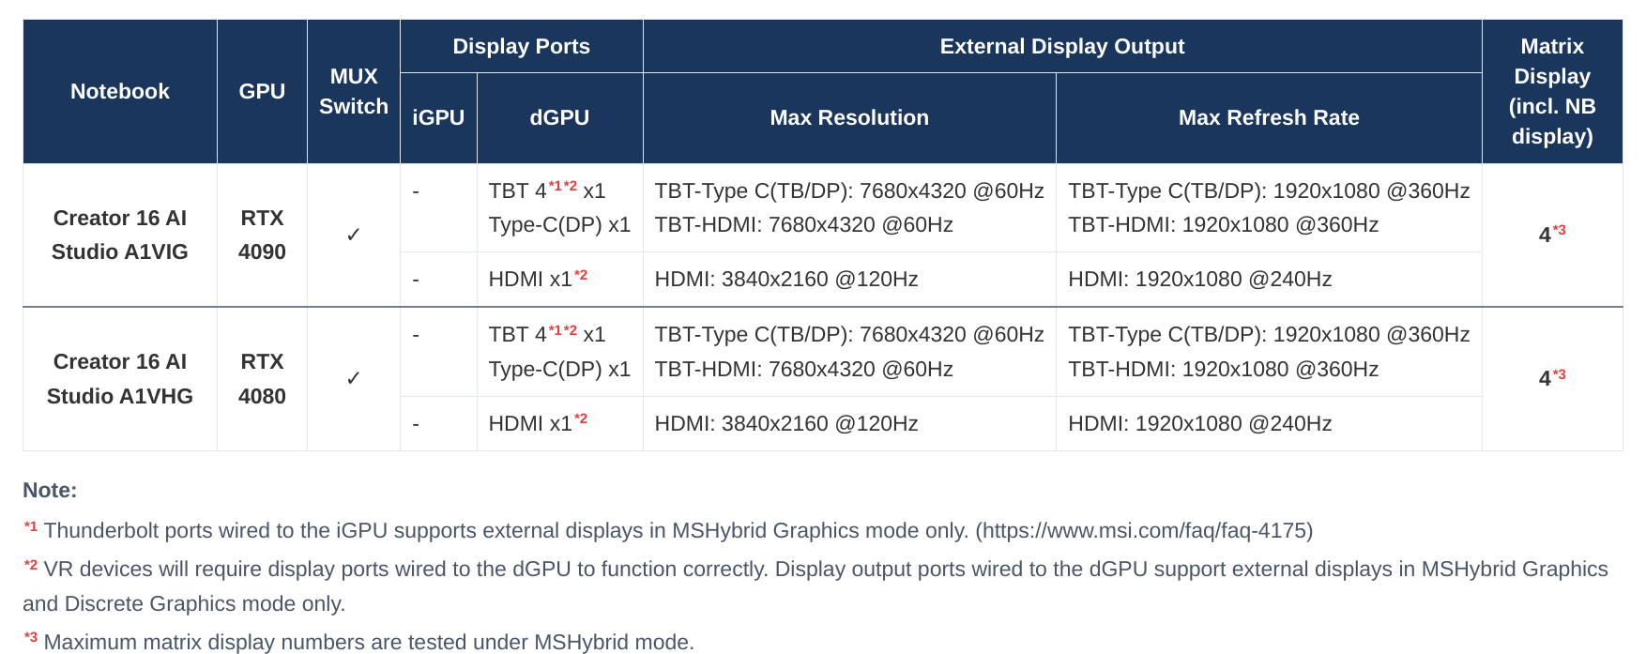Select the Creator 16 AI Studio A1VIG cell
This screenshot has width=1646, height=654.
120,235
